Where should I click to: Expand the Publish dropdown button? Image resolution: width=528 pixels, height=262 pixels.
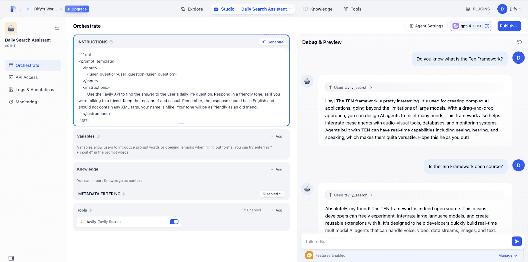pyautogui.click(x=509, y=26)
